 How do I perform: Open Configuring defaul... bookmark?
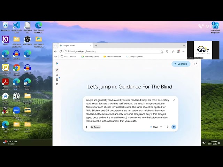135,56
